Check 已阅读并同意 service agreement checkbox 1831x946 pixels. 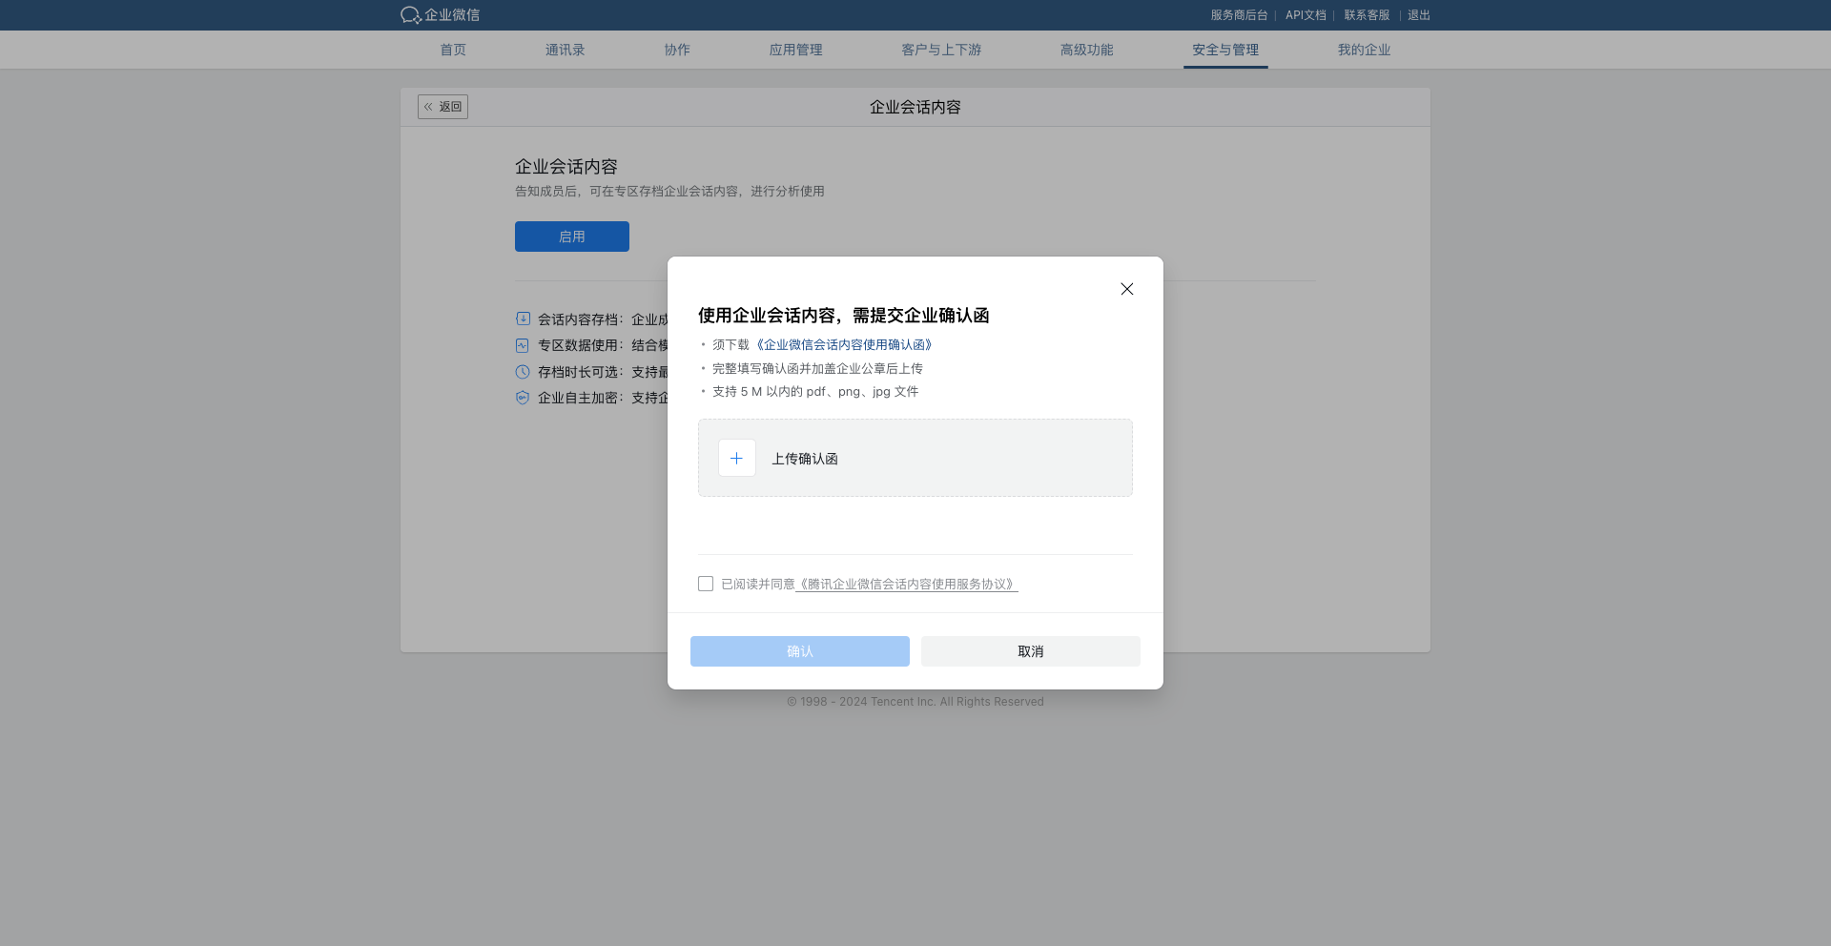706,583
